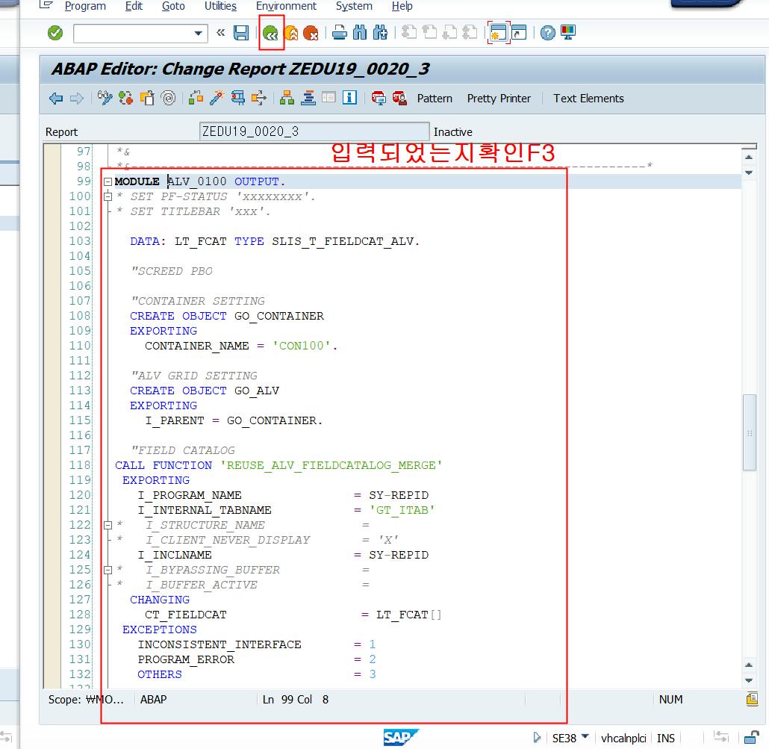Toggle the INS insert mode indicator

coord(665,738)
